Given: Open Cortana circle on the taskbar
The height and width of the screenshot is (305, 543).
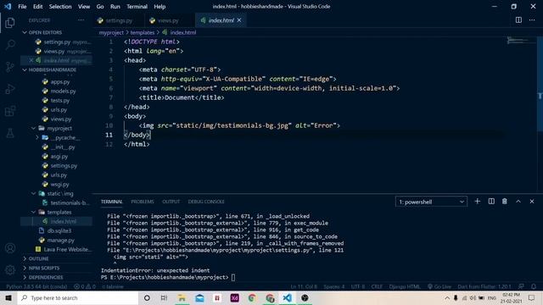Looking at the screenshot, I should pyautogui.click(x=147, y=297).
